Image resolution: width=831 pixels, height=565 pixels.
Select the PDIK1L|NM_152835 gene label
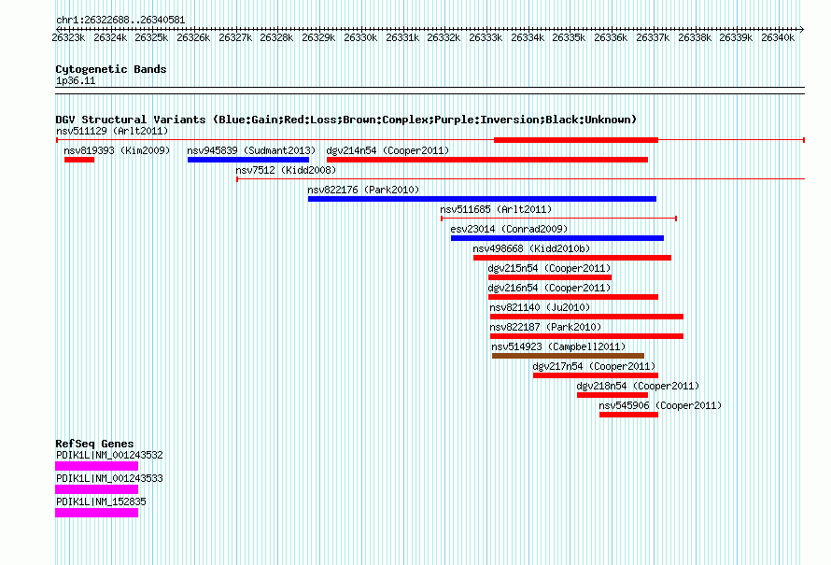101,501
